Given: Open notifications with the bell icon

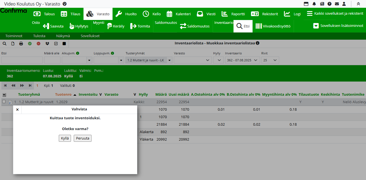Looking at the screenshot, I should point(314,4).
